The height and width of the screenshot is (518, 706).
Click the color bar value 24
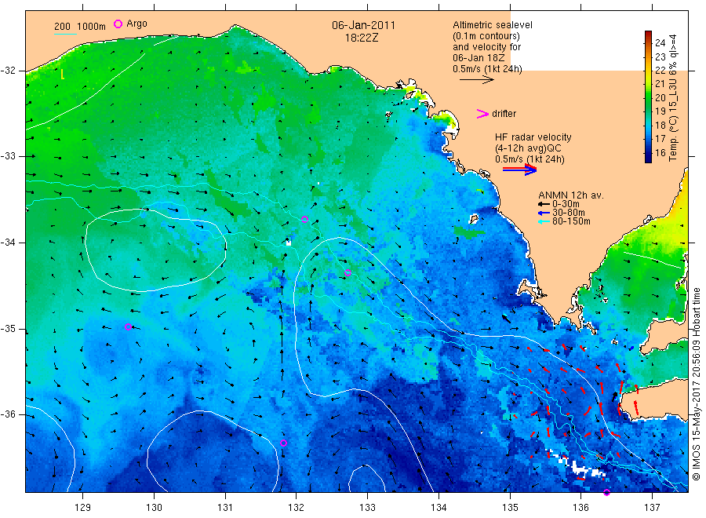pos(660,43)
